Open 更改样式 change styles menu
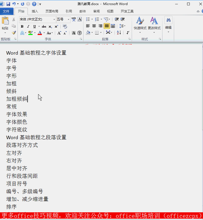203x220 pixels. coord(154,25)
